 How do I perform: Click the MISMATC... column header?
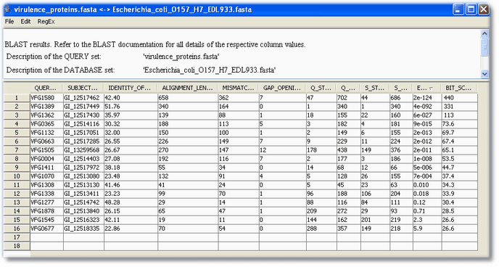238,88
